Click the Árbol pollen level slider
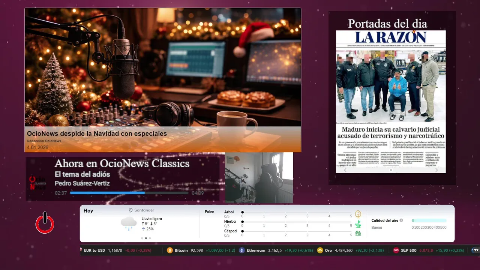 point(297,212)
